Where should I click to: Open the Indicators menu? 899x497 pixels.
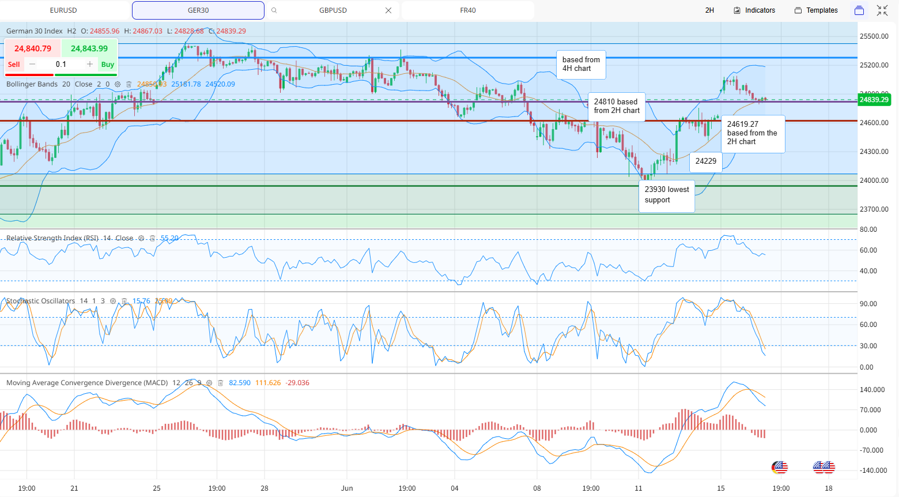click(x=754, y=10)
